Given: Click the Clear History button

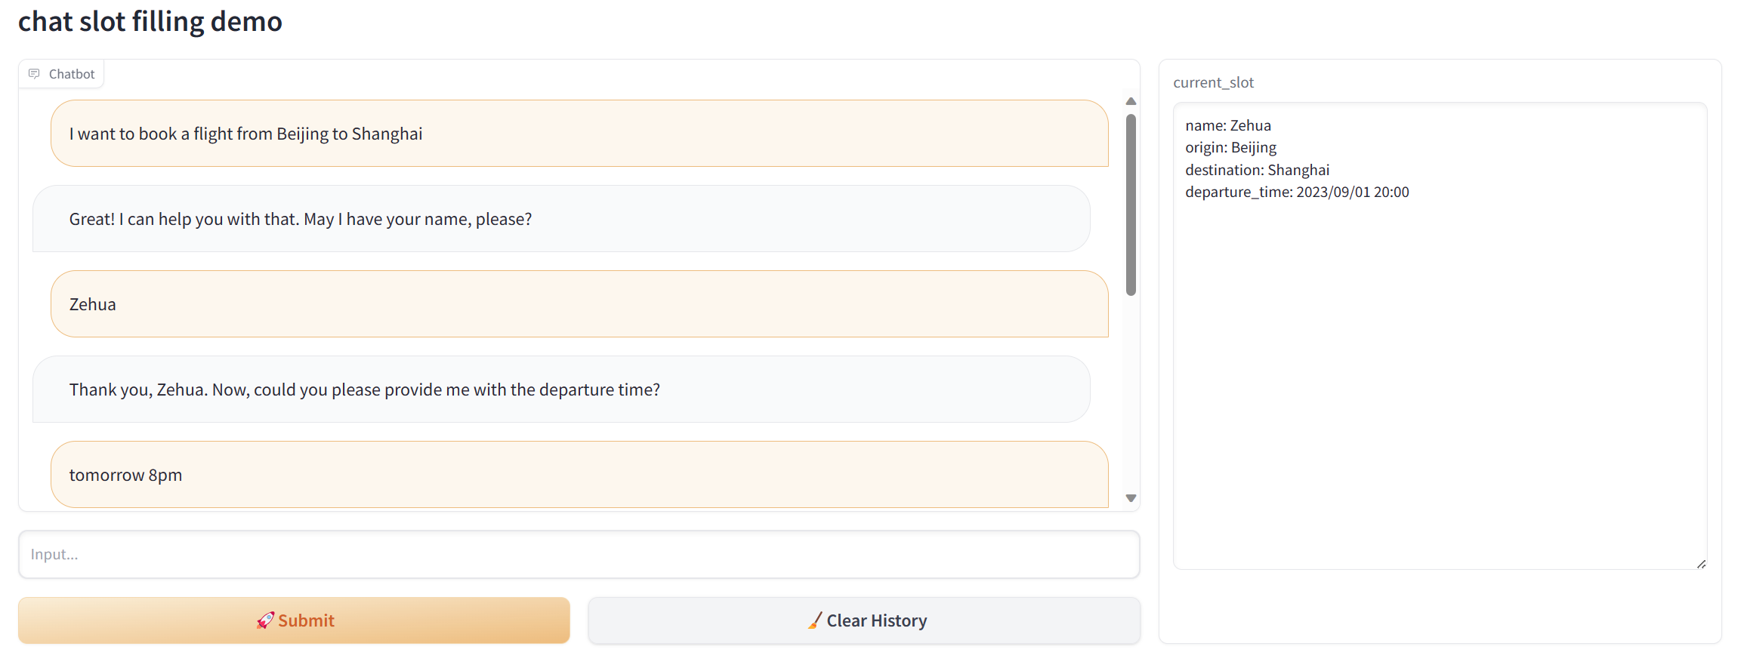Looking at the screenshot, I should [864, 621].
